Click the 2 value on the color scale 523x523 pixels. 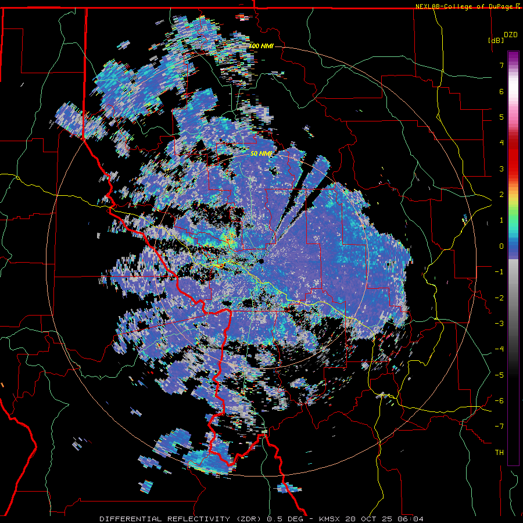(501, 195)
